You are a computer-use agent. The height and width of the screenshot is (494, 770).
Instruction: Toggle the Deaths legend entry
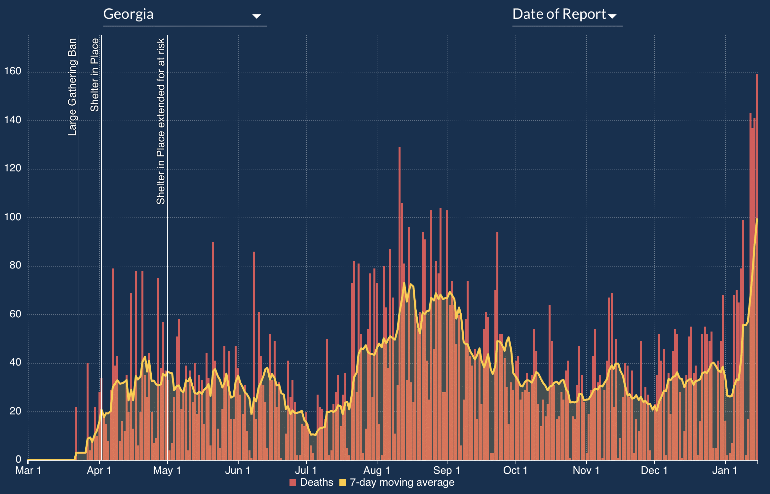(x=316, y=482)
